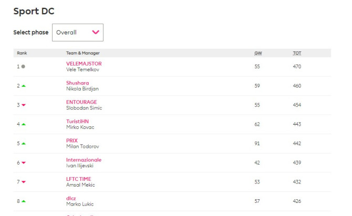Click red down arrow beside rank 3
Viewport: 352px width, 216px height.
point(23,105)
